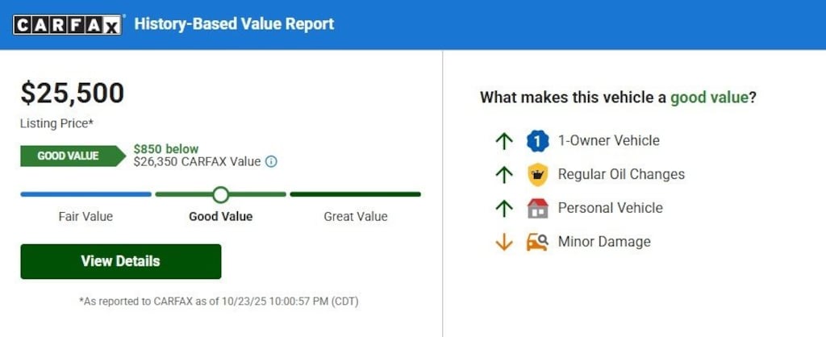The height and width of the screenshot is (337, 826).
Task: Click the Minor Damage car icon
Action: 537,241
